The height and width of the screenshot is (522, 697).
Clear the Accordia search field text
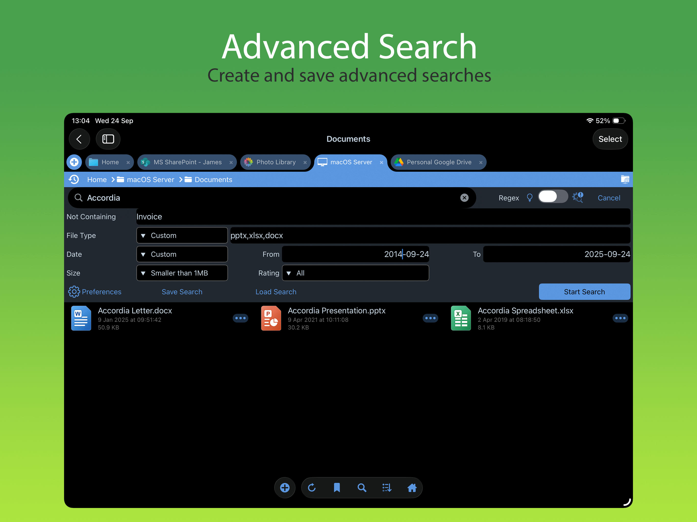(x=464, y=198)
